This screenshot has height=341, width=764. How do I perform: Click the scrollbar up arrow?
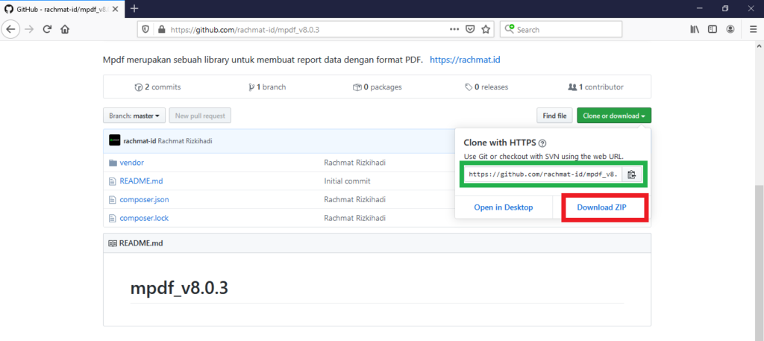coord(759,45)
